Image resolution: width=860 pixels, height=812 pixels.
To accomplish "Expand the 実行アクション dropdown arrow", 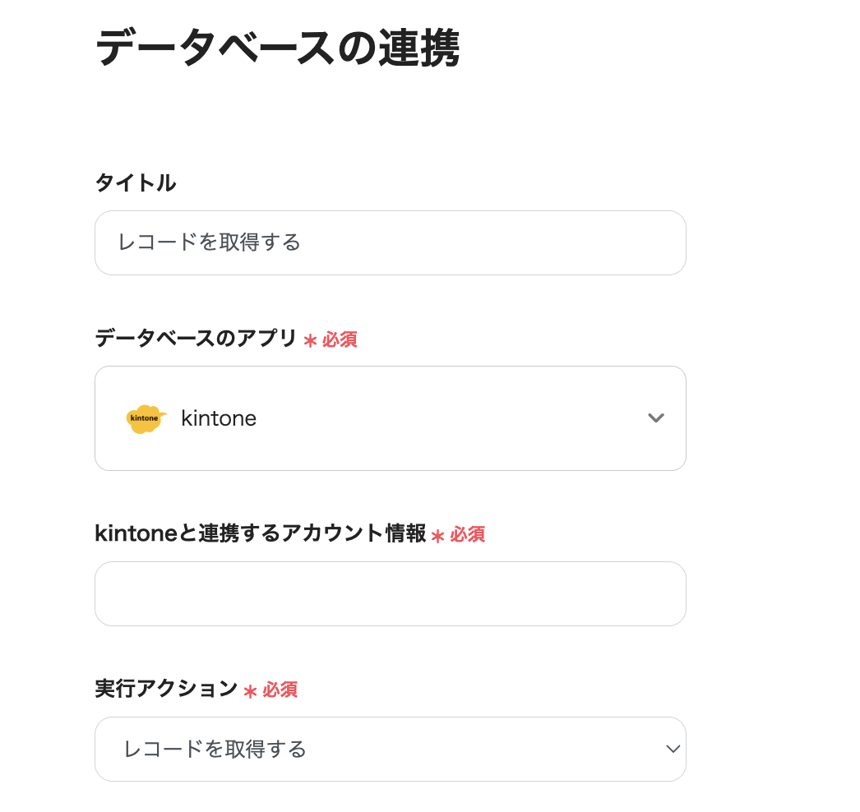I will click(673, 749).
